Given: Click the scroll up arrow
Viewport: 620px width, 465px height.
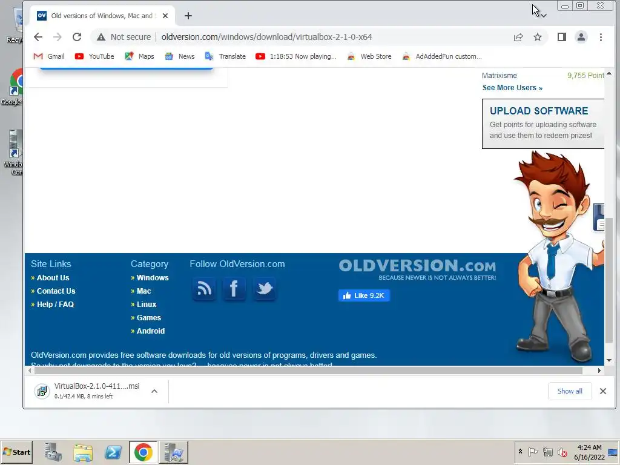Looking at the screenshot, I should pyautogui.click(x=609, y=73).
